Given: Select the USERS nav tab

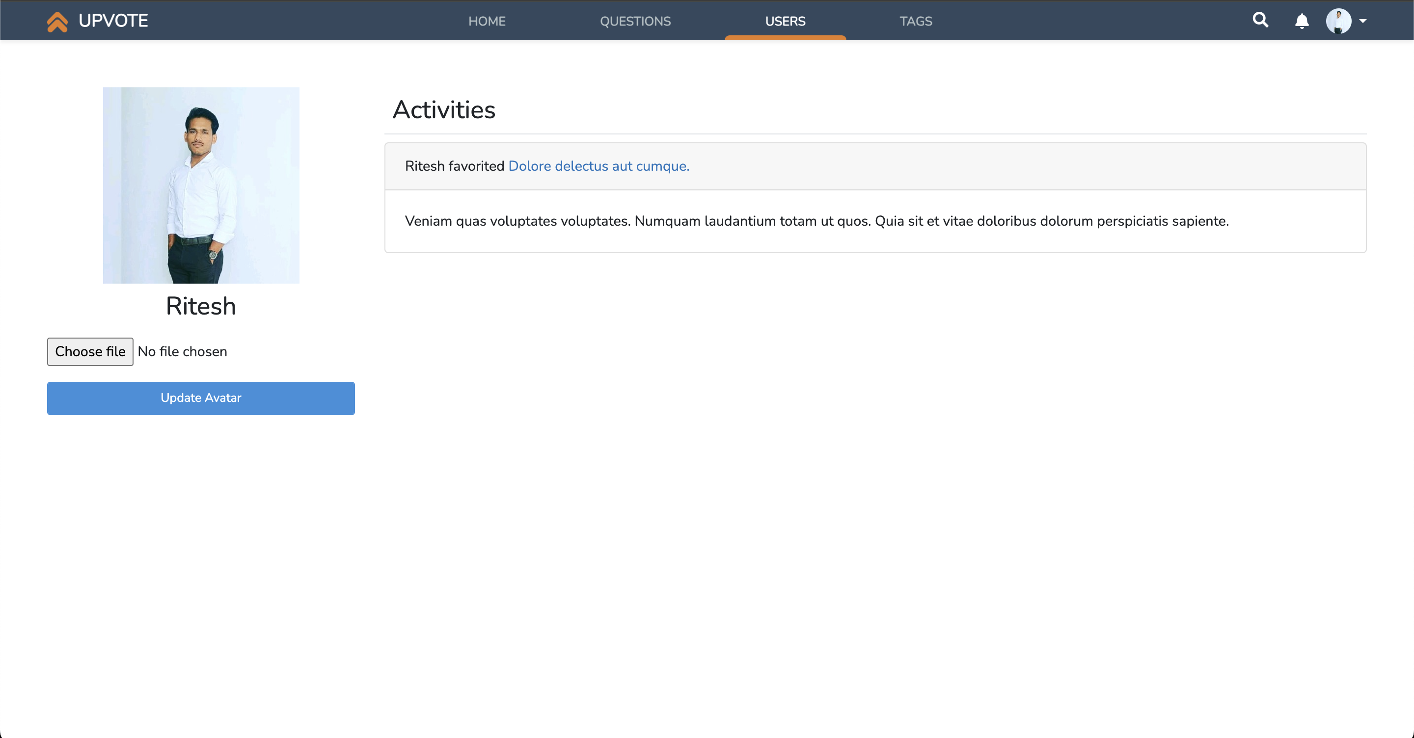Looking at the screenshot, I should click(785, 22).
